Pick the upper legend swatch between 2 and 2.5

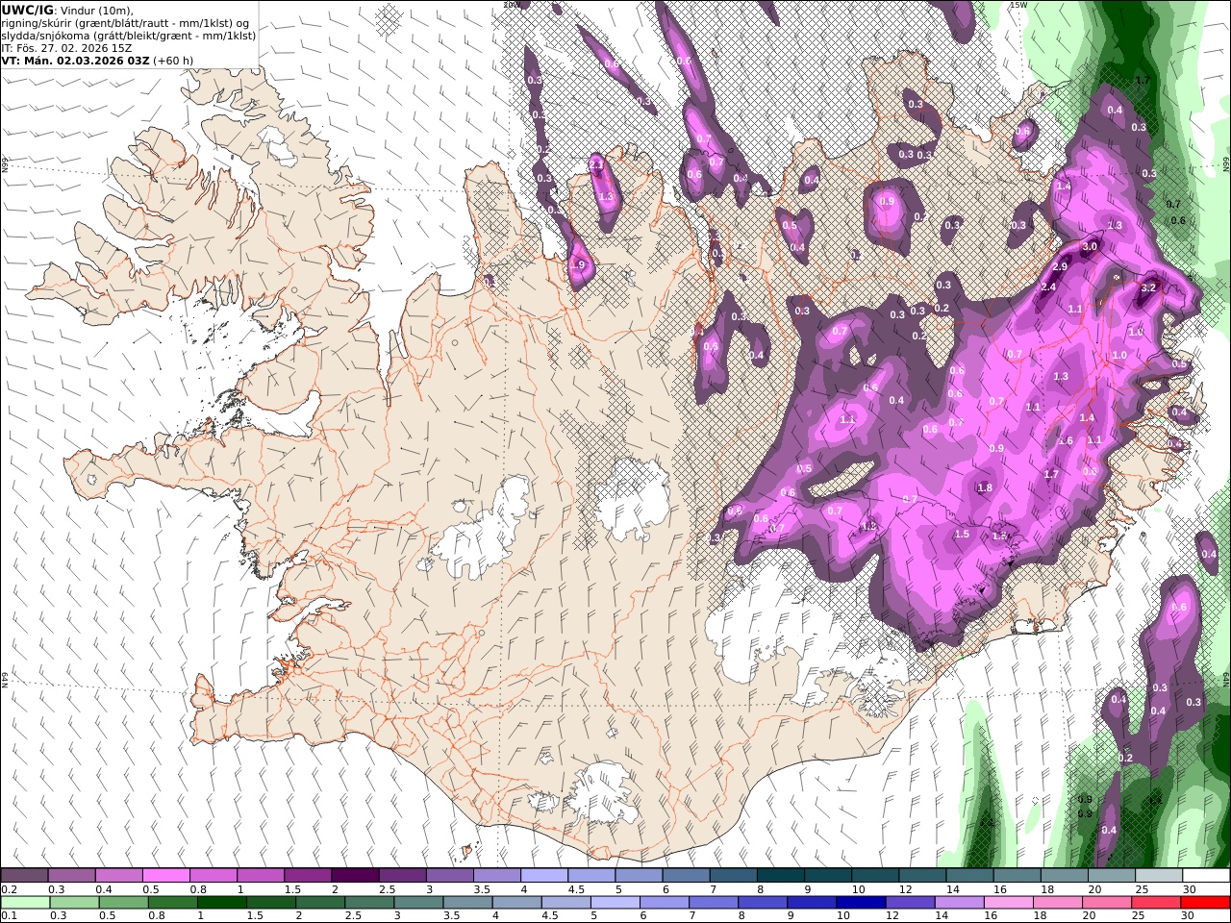[x=355, y=875]
